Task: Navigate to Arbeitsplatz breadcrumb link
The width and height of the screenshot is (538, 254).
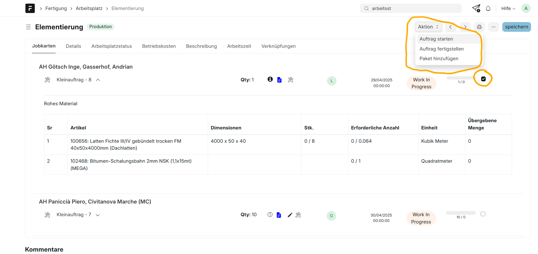Action: (x=89, y=8)
